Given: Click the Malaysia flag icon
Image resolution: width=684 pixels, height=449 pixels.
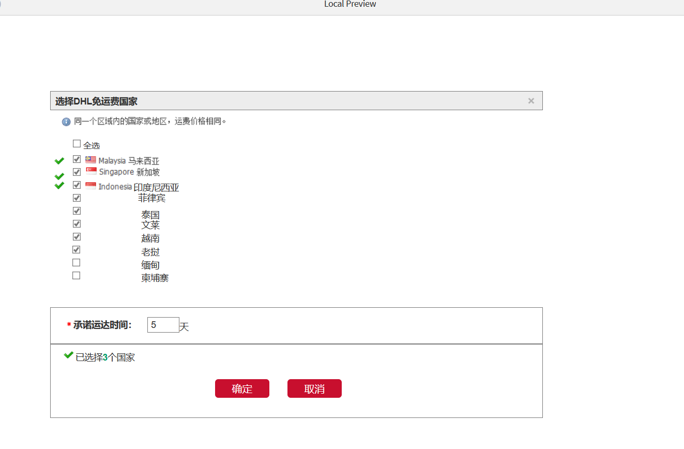Looking at the screenshot, I should coord(91,160).
